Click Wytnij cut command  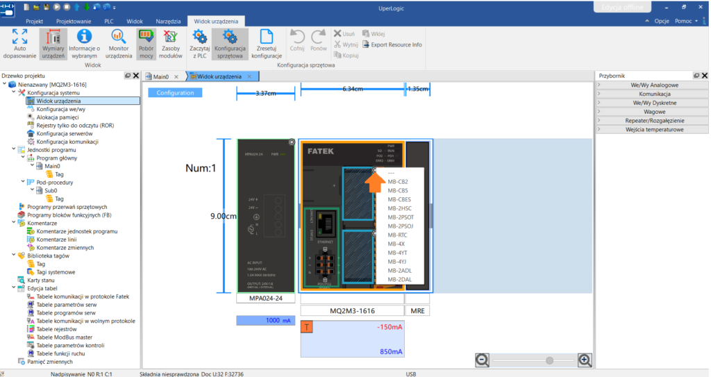point(346,44)
